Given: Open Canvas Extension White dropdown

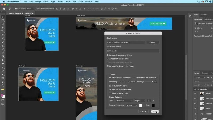Looking at the screenshot, I should 132,105.
